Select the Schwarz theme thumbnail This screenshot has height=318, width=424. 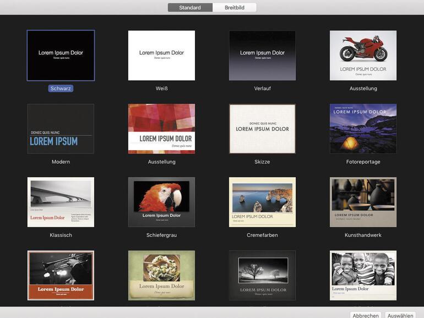pyautogui.click(x=61, y=56)
